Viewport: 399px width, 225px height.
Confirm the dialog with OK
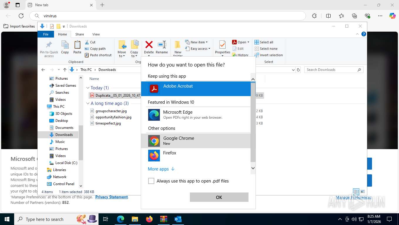coord(219,197)
